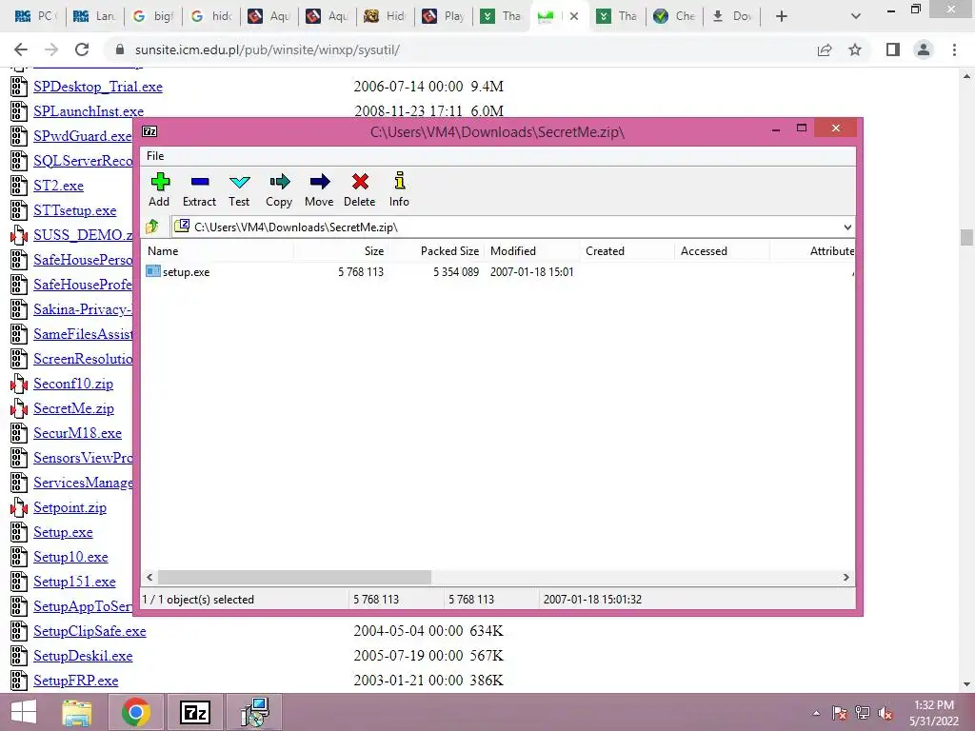This screenshot has height=731, width=975.
Task: Click the Chrome address bar URL
Action: tap(268, 49)
